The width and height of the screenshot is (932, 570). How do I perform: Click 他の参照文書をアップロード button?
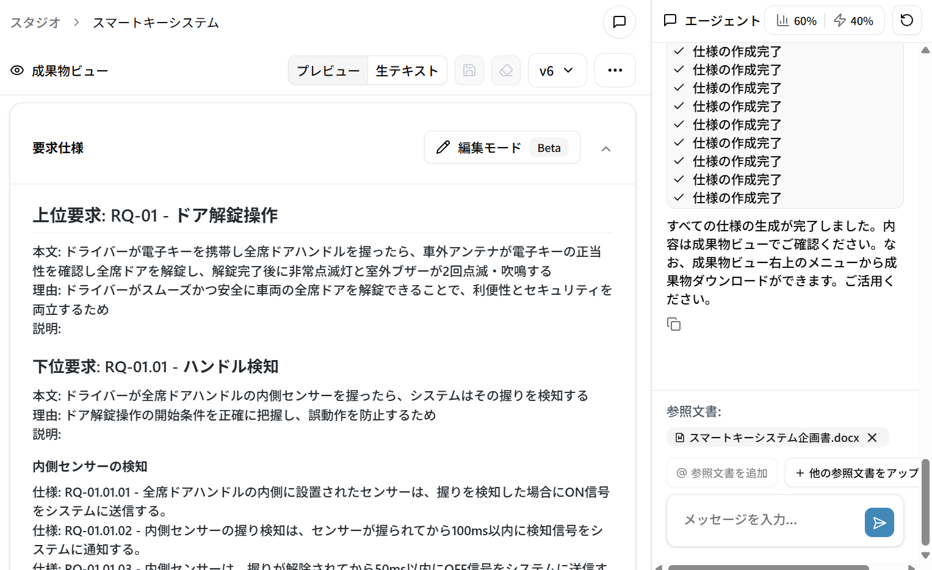coord(853,472)
